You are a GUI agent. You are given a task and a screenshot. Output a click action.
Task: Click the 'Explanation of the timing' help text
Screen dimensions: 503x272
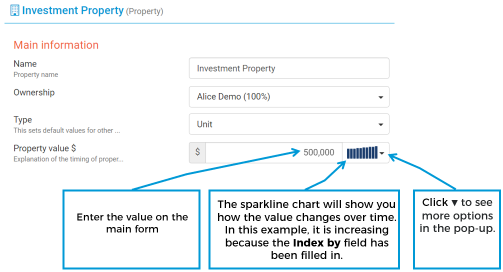tap(68, 159)
